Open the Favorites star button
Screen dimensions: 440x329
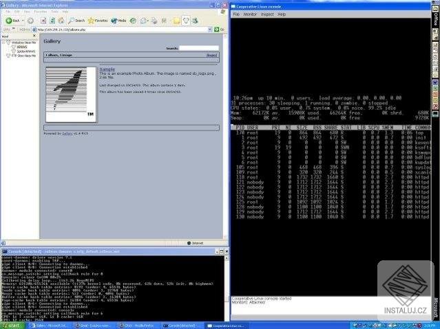pos(98,21)
